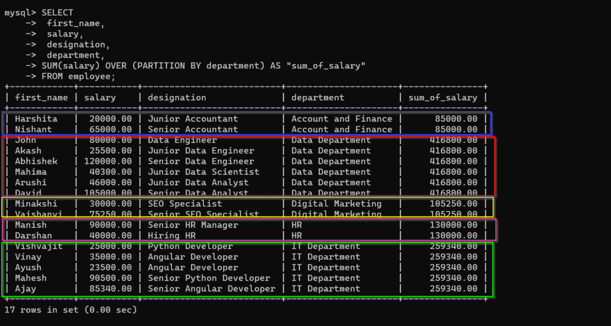Click the name 'Vishvajit' in the table

tap(39, 246)
